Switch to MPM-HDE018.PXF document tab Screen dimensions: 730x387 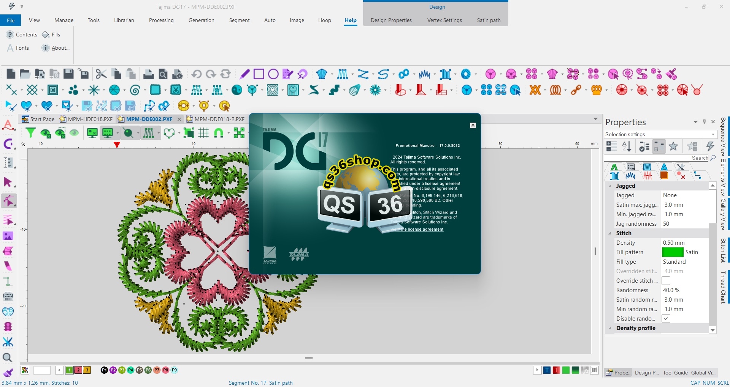point(87,119)
